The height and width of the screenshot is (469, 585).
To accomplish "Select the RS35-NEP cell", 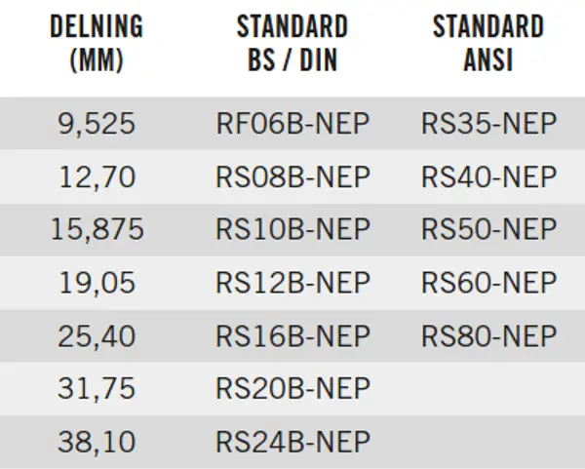I will [488, 124].
